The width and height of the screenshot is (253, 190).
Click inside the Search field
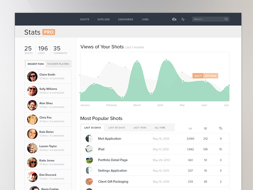(207, 19)
